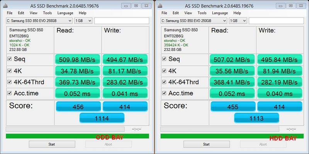Click Seq write value 495.84 MB/s
Viewport: 309px width, 154px height.
point(280,59)
